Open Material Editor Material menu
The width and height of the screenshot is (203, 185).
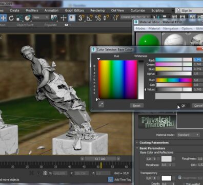coord(154,28)
